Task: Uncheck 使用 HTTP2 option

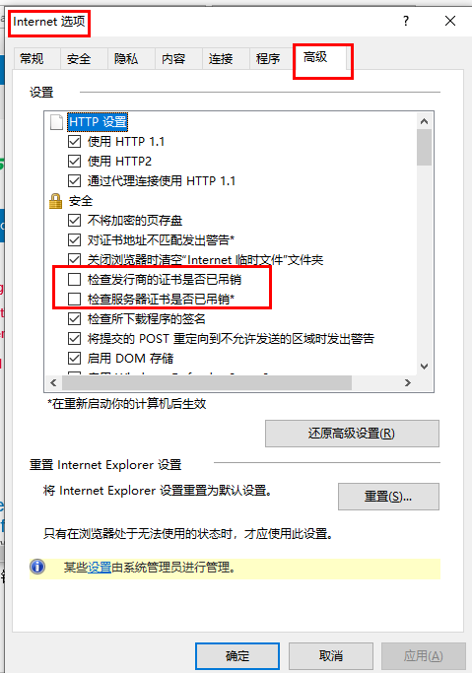Action: [x=74, y=161]
